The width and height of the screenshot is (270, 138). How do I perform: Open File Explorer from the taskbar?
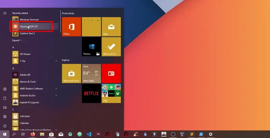tap(42, 134)
